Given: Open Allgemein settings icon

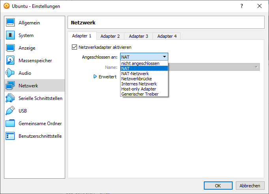Looking at the screenshot, I should point(10,22).
